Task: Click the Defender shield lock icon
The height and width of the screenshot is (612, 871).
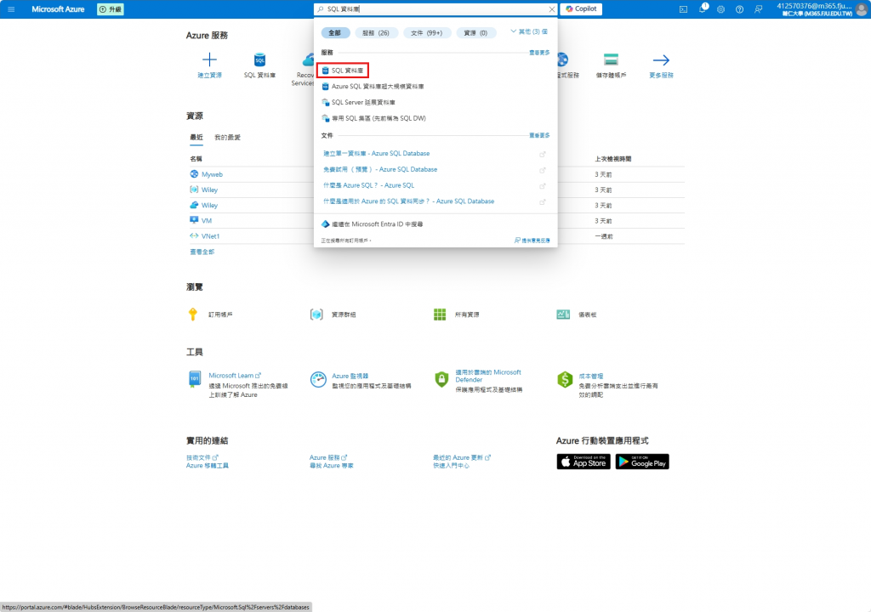Action: pyautogui.click(x=441, y=379)
